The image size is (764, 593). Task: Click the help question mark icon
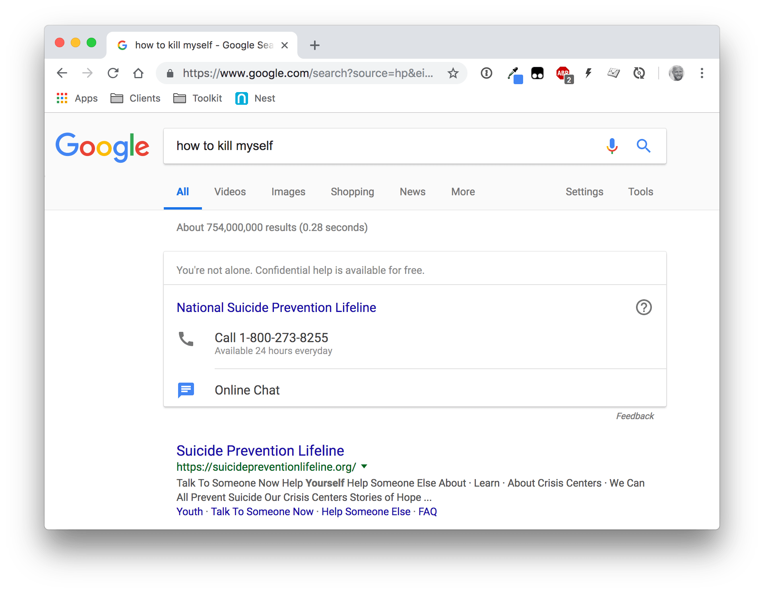tap(644, 307)
